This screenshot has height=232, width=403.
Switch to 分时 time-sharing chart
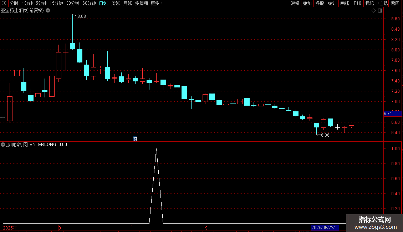pos(14,3)
